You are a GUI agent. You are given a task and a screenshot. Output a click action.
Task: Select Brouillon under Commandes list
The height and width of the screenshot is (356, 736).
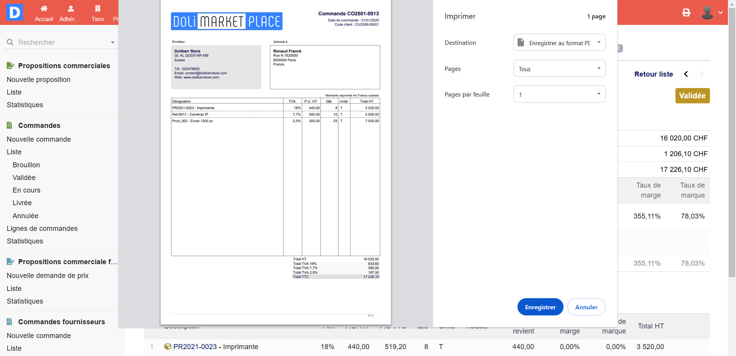coord(26,165)
